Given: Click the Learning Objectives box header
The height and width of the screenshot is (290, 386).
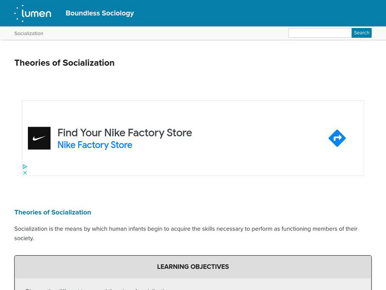Looking at the screenshot, I should 193,267.
